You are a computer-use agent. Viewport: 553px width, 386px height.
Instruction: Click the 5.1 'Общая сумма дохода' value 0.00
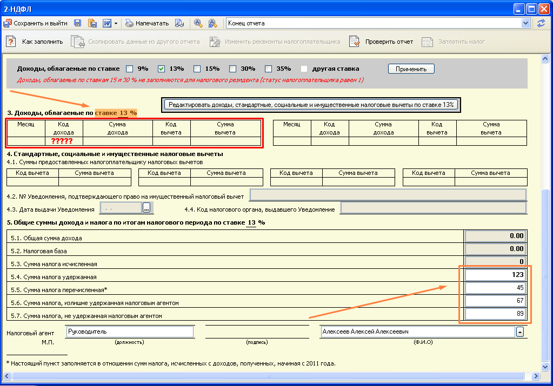496,236
